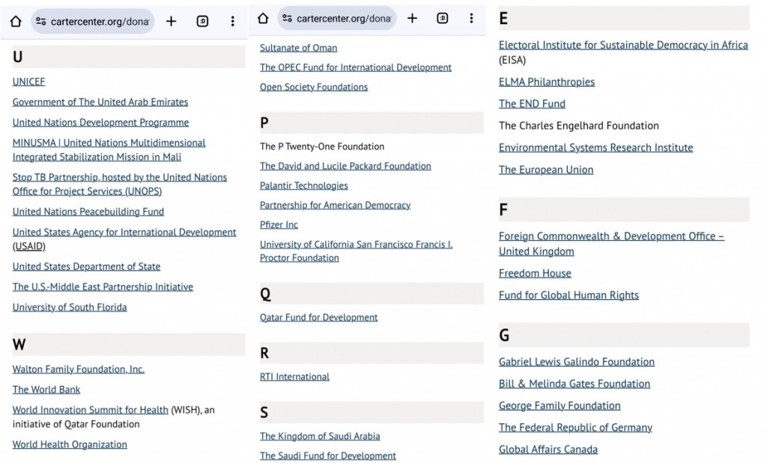Screen dimensions: 767x463
Task: Open Foreign Commonwealth & Development Office link
Action: tap(611, 244)
